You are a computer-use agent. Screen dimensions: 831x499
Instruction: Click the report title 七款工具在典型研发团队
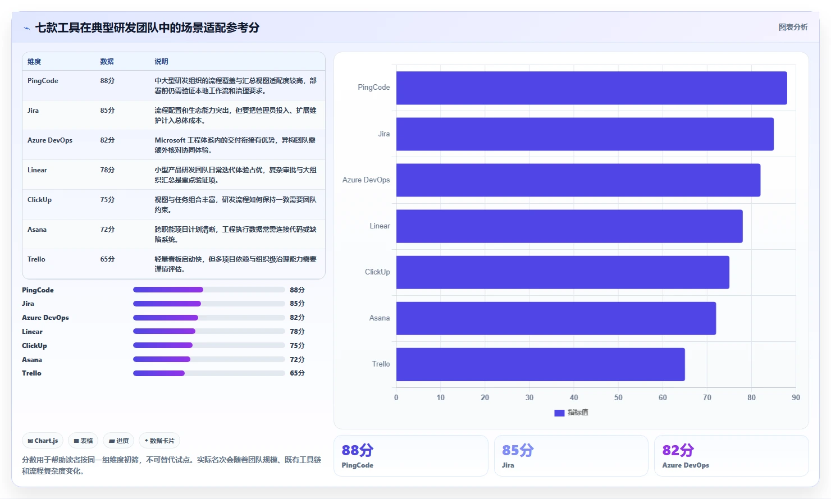[148, 28]
